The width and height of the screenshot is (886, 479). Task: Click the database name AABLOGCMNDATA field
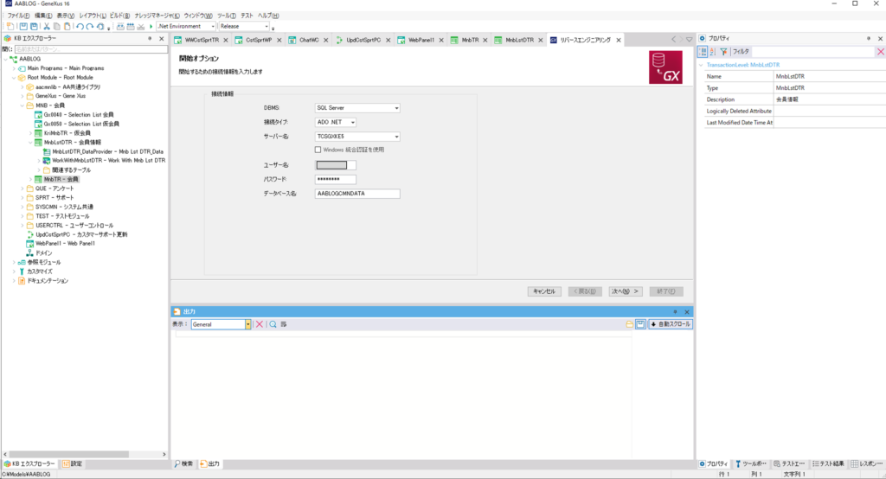click(357, 193)
